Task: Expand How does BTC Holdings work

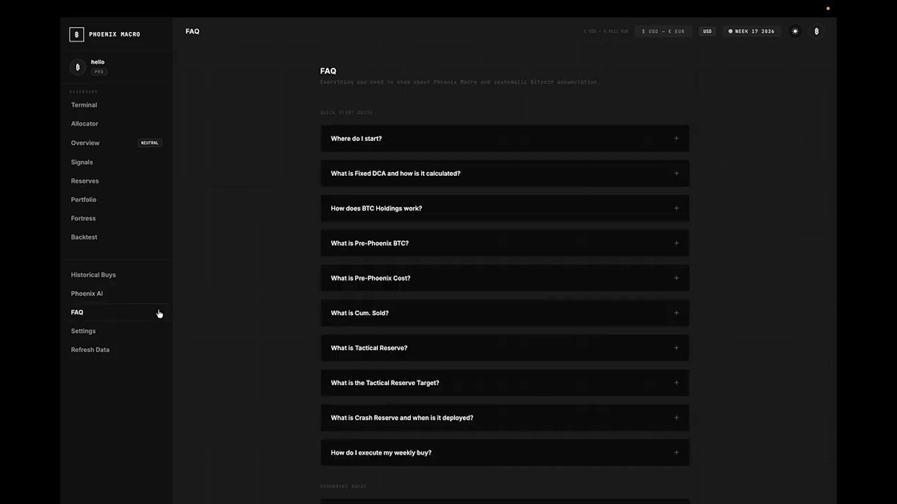Action: (505, 208)
